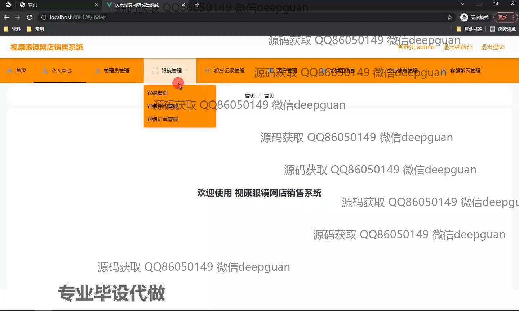This screenshot has height=311, width=519.
Task: Open the 阅读清单 reading list
Action: pyautogui.click(x=503, y=29)
